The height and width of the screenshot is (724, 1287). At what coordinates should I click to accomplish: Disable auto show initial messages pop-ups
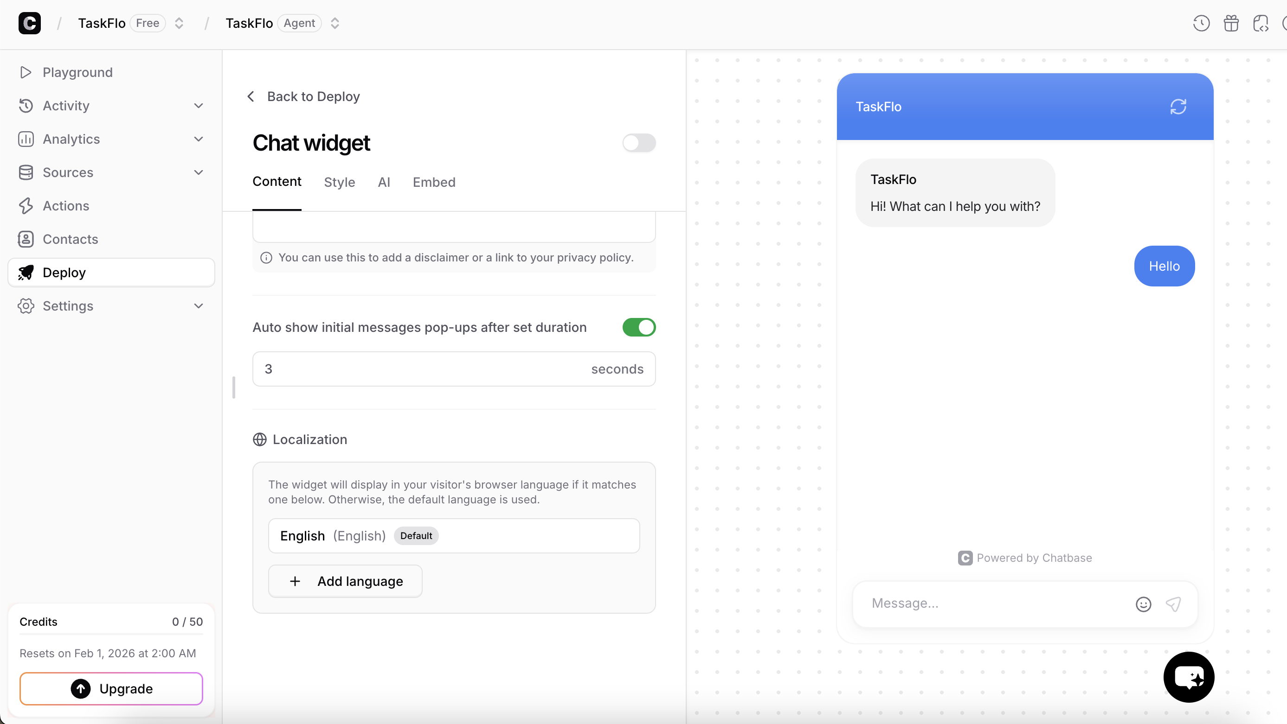639,327
